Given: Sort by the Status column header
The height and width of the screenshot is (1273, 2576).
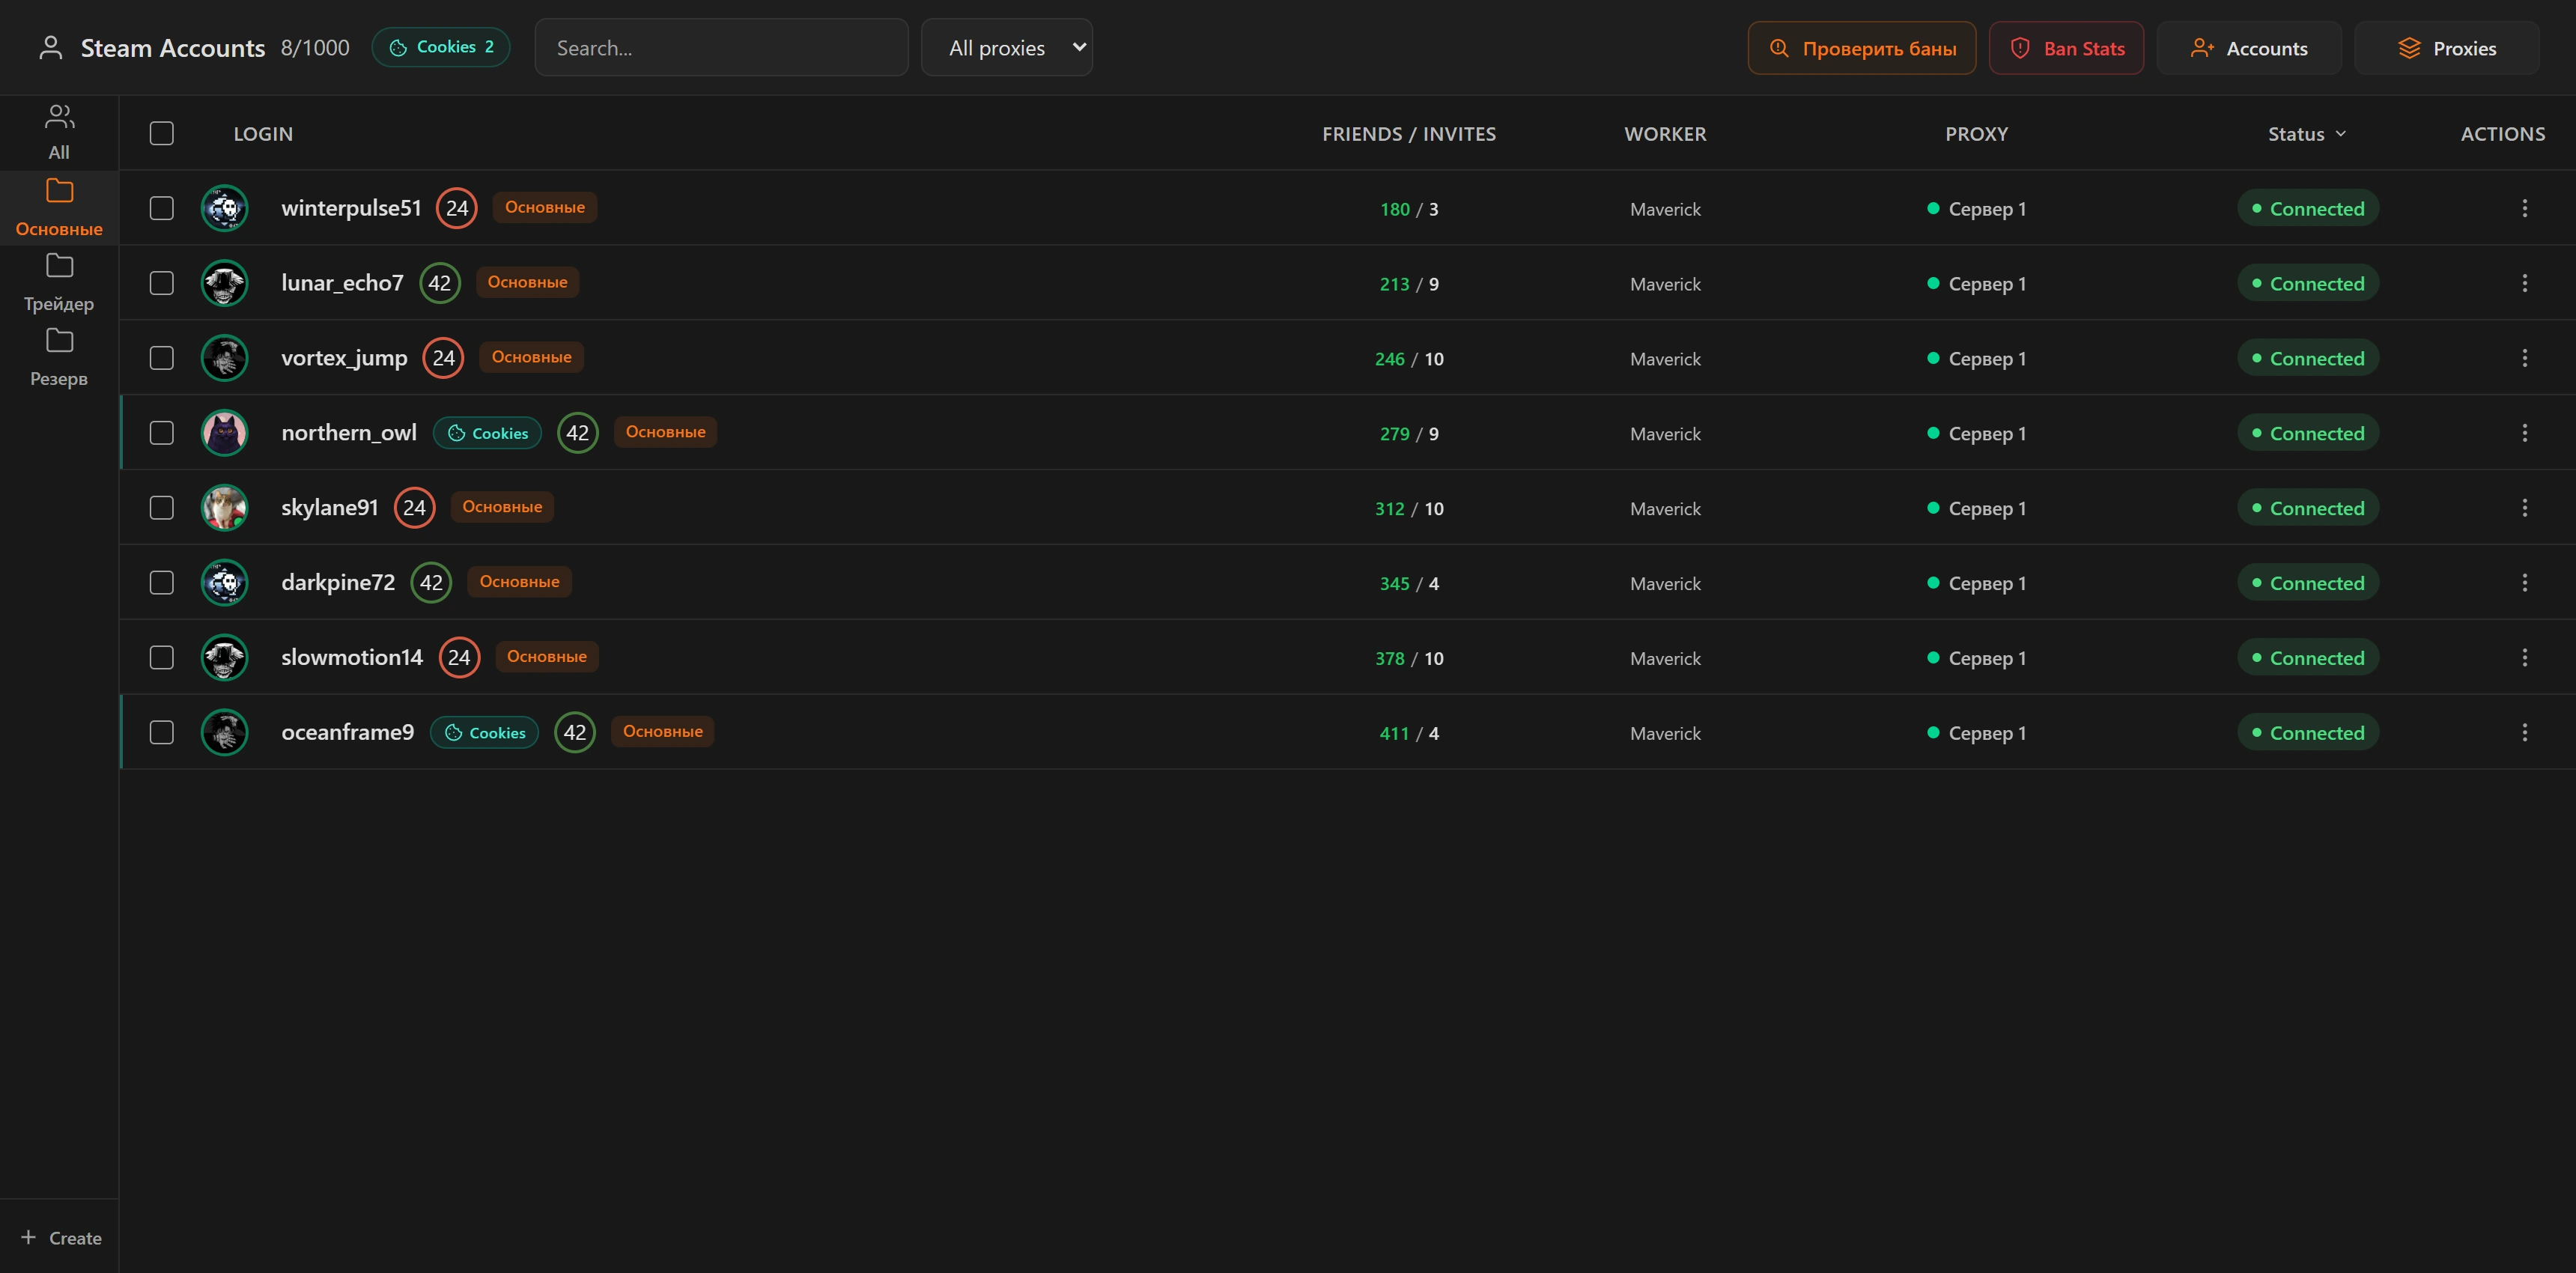Looking at the screenshot, I should click(2306, 134).
